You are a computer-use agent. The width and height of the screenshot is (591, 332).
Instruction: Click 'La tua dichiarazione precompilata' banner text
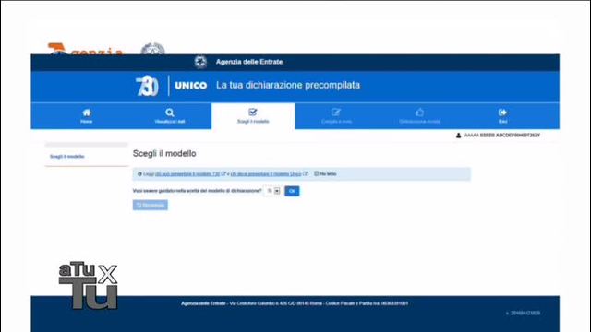[288, 86]
